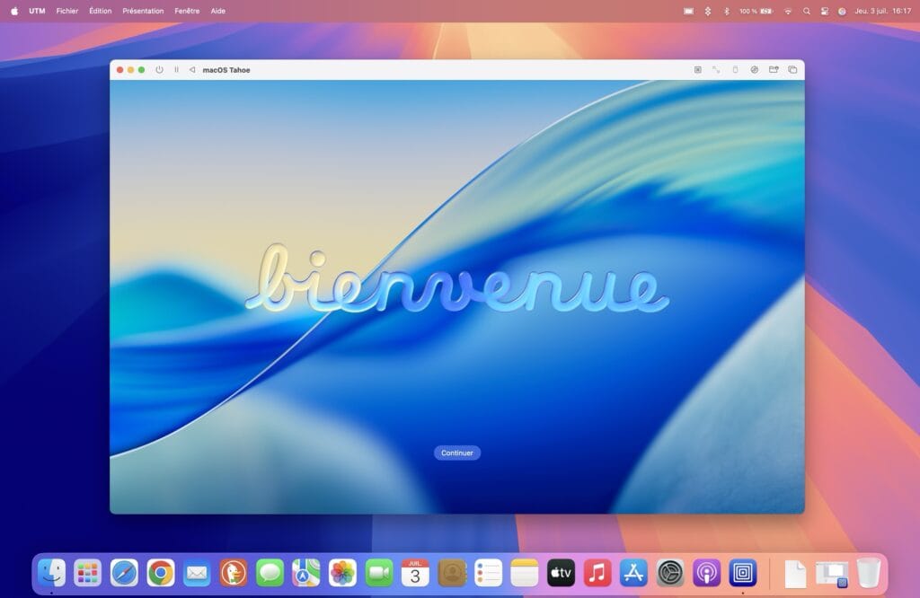920x598 pixels.
Task: Open Contacts from the Dock
Action: [452, 573]
